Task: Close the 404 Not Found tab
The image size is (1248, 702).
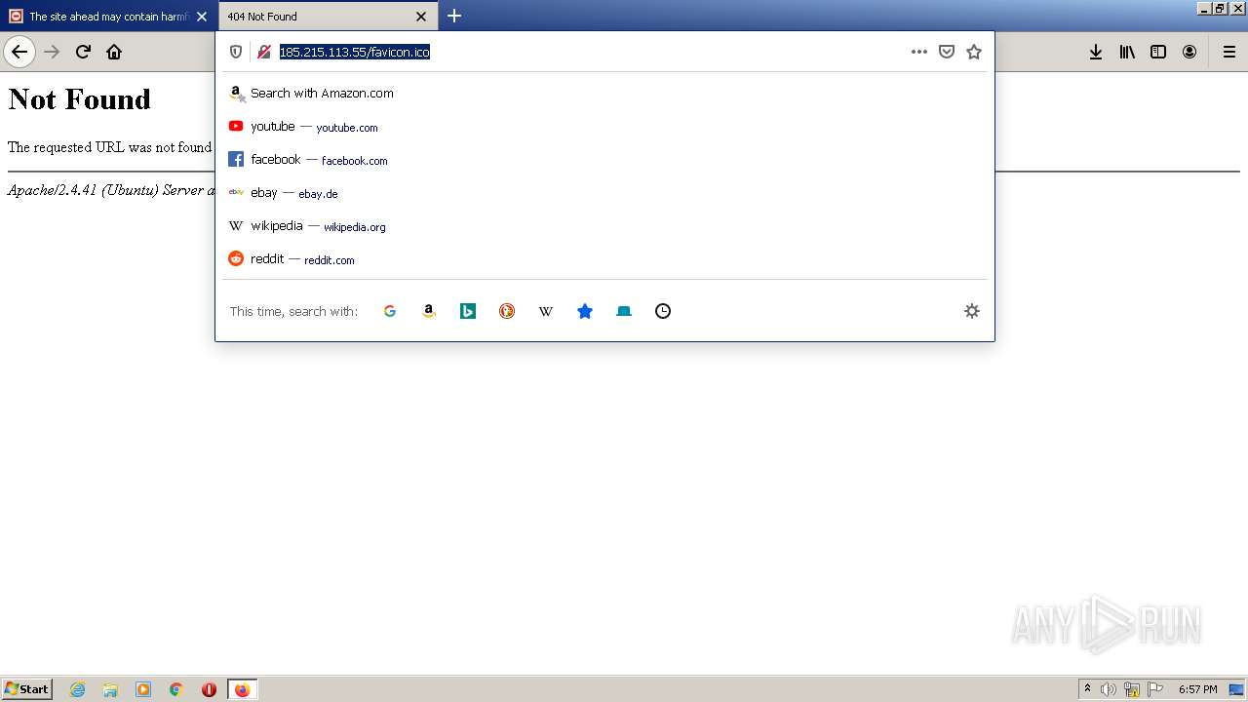Action: click(x=421, y=17)
